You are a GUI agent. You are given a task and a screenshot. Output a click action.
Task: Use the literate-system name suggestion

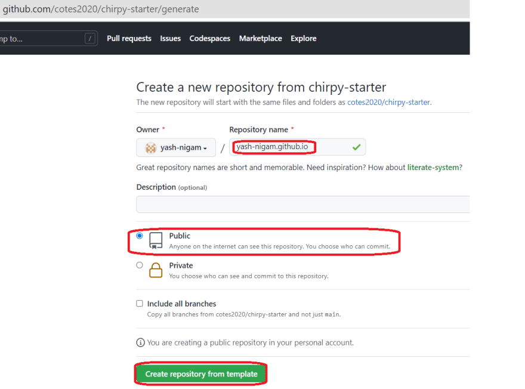click(433, 168)
